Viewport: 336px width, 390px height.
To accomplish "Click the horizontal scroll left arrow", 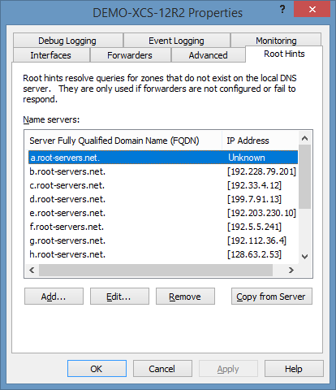I will coord(32,270).
